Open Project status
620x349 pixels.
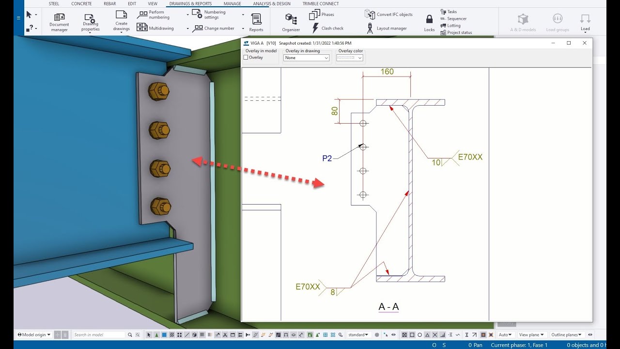tap(456, 32)
